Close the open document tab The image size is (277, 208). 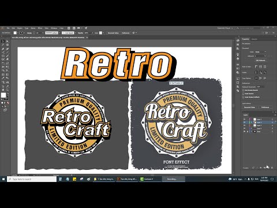coord(87,38)
